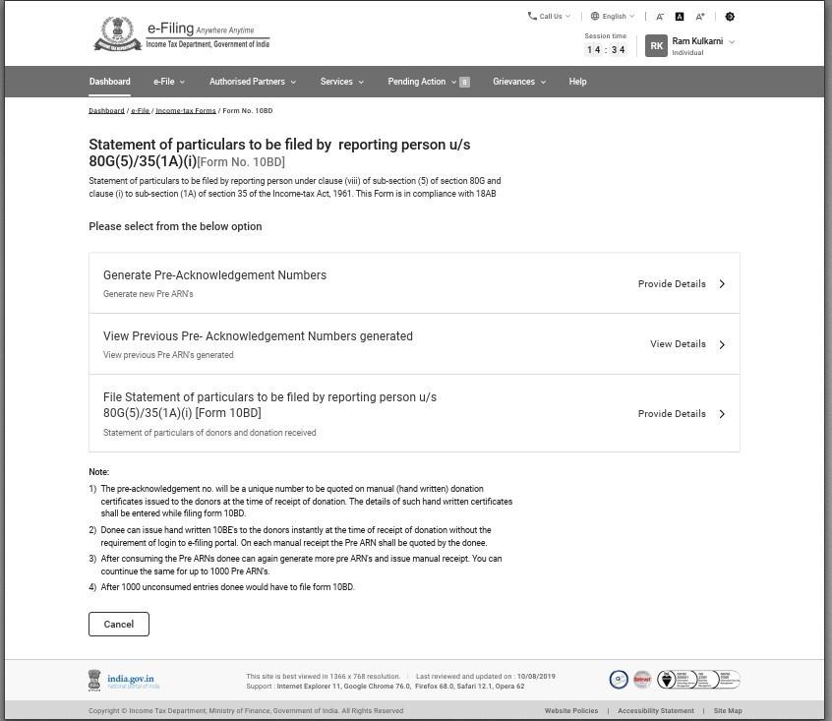Open the india.gov.in footer logo
The height and width of the screenshot is (721, 832).
pos(124,681)
